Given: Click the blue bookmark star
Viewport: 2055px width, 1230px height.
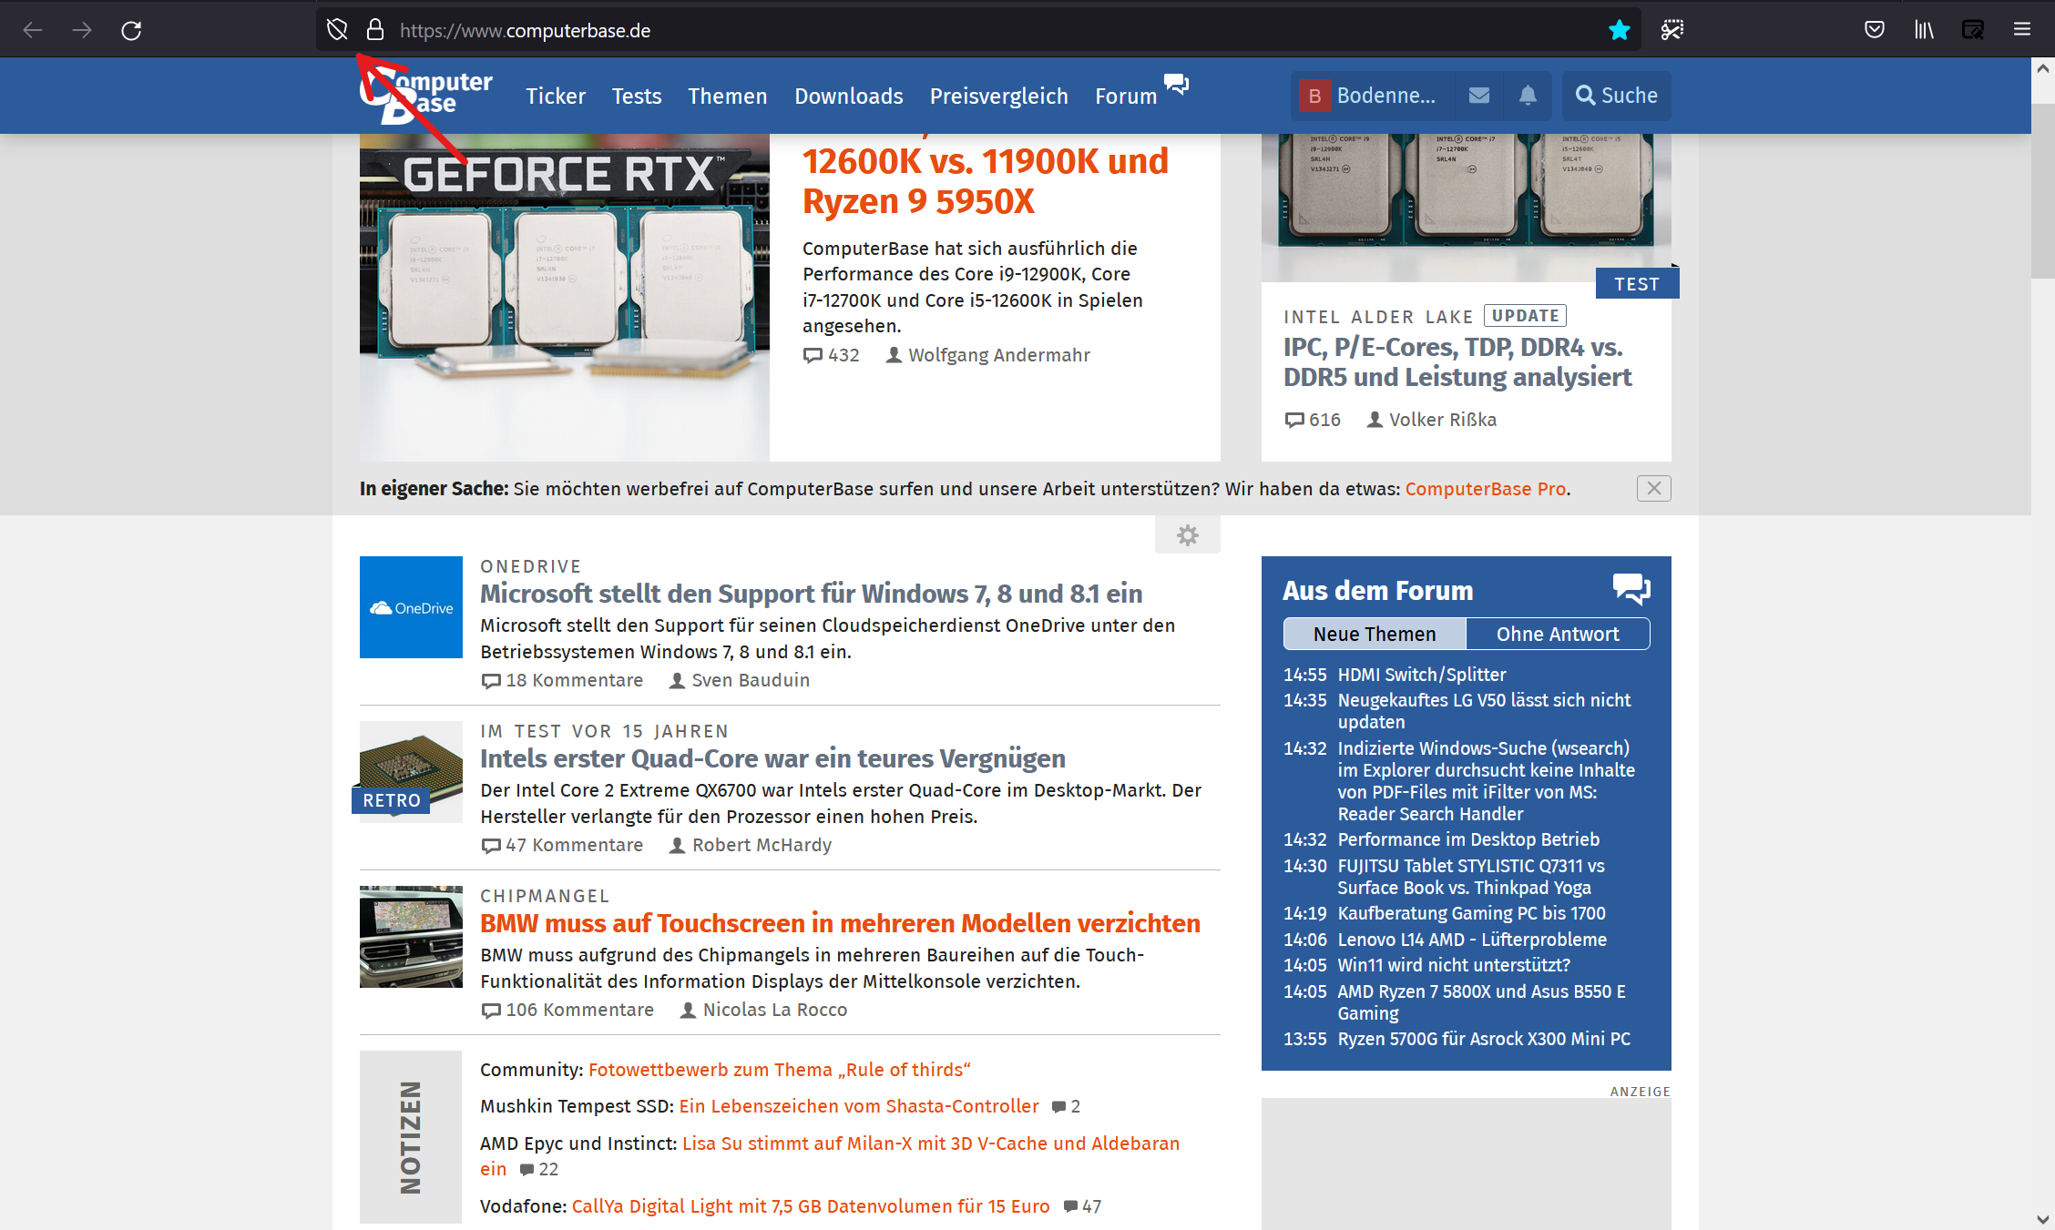Looking at the screenshot, I should pyautogui.click(x=1619, y=30).
